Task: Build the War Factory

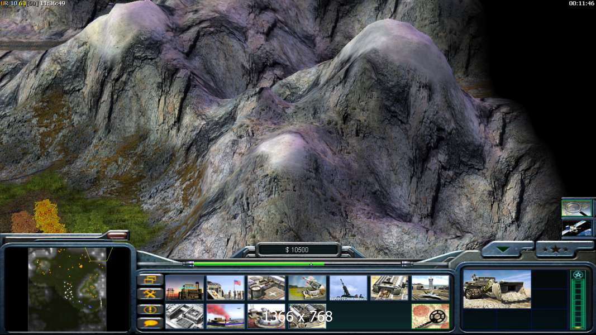Action: tap(389, 288)
